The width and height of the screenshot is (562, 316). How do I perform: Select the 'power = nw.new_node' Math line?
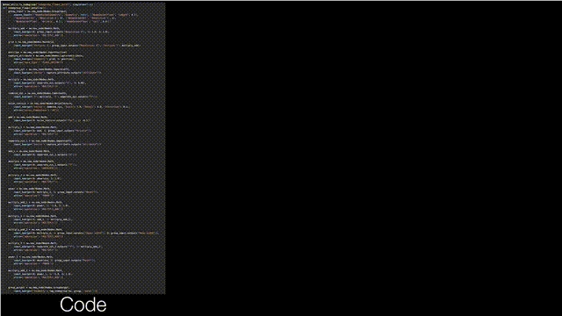click(29, 189)
